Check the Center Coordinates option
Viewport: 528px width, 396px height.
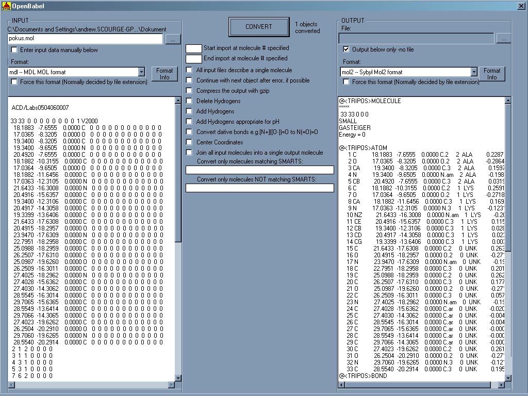[x=189, y=142]
